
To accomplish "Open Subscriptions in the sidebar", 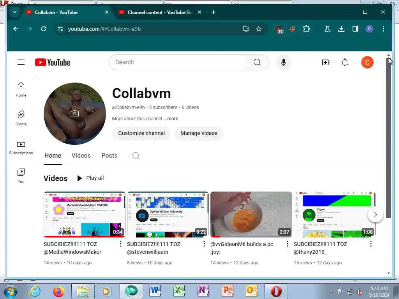I will click(x=21, y=147).
